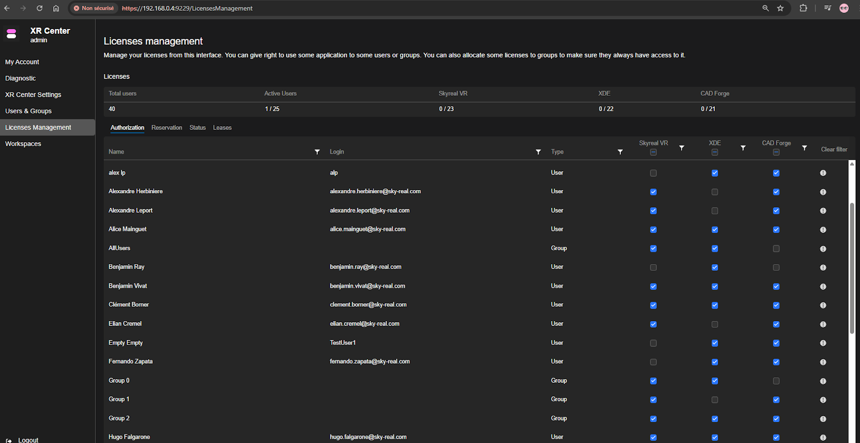Click the XR Center logo icon
Screen dimensions: 860x443
pyautogui.click(x=11, y=34)
